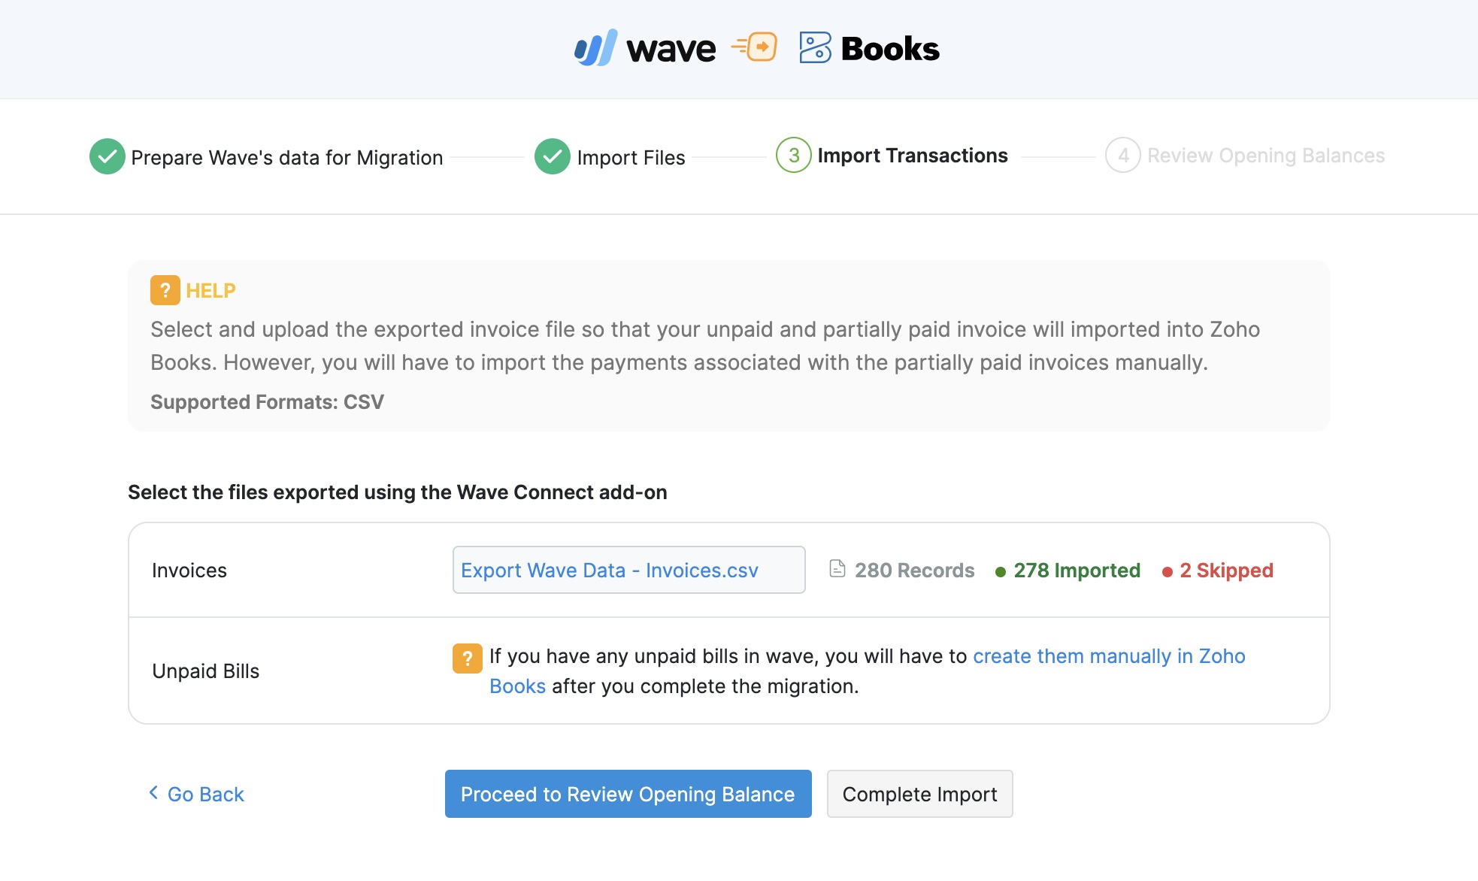Click the Proceed to Review Opening Balance button
1478x881 pixels.
(x=628, y=794)
